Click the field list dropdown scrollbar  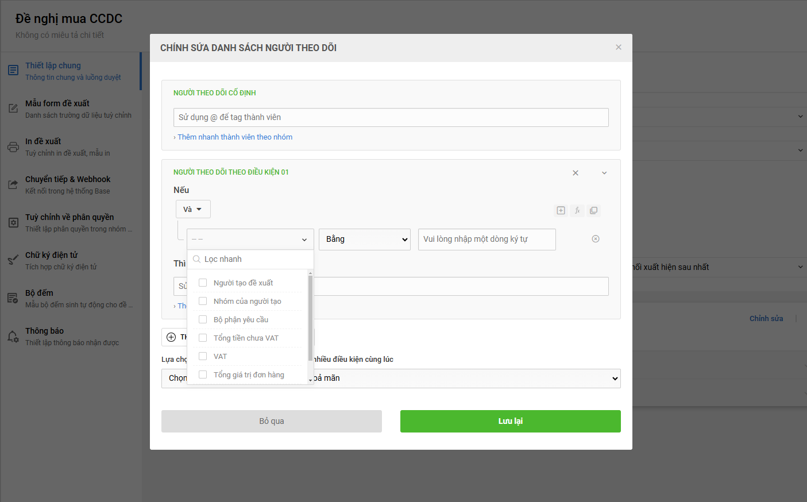310,317
